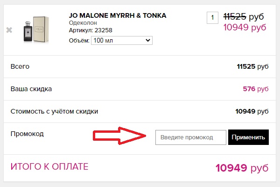280x187 pixels.
Task: Click the ИТОГО К ОПЛАТЕ heading
Action: coord(49,166)
